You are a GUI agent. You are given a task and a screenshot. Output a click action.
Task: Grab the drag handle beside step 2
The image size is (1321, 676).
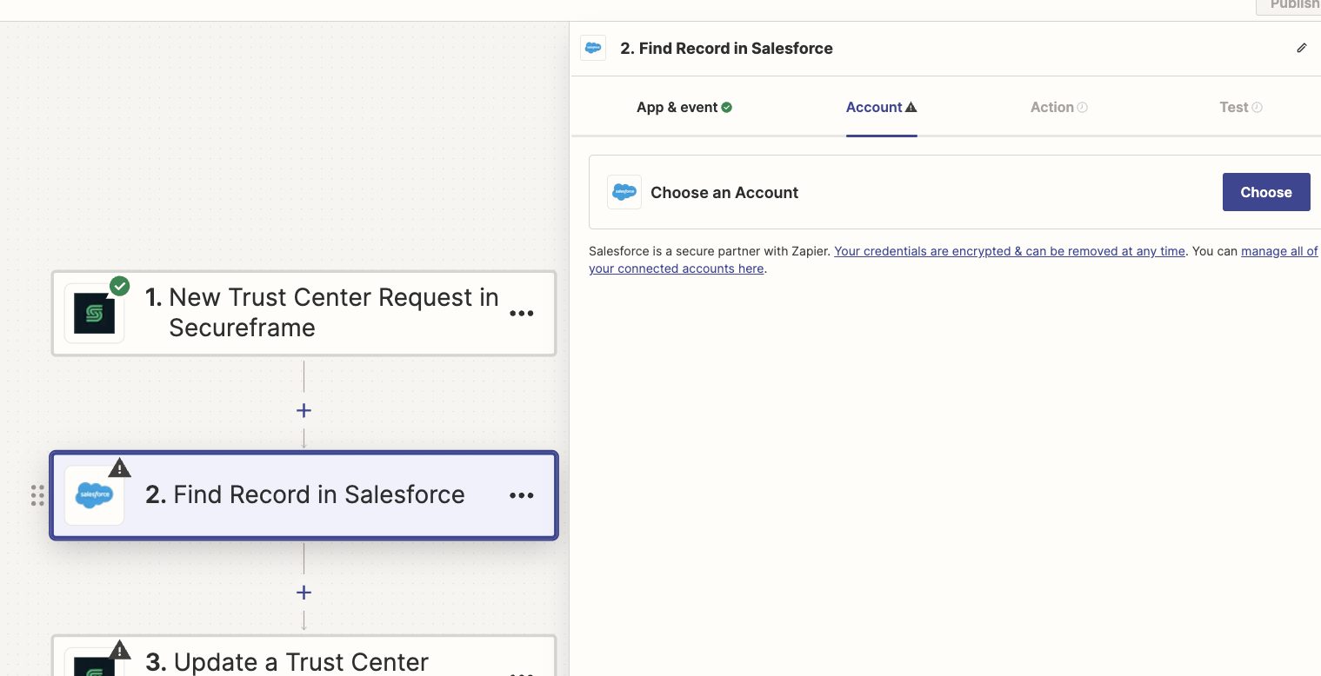(37, 495)
